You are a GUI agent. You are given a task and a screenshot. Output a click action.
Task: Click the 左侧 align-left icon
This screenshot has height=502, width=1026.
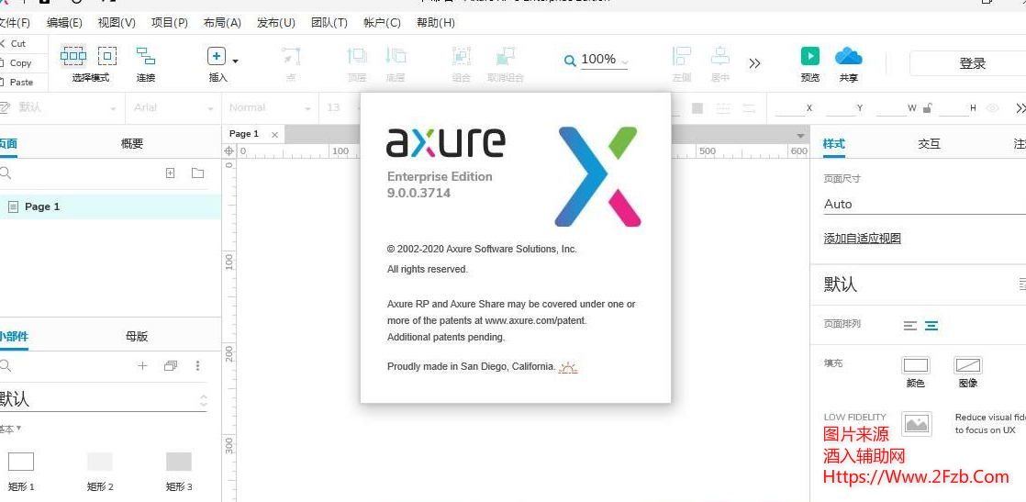681,56
